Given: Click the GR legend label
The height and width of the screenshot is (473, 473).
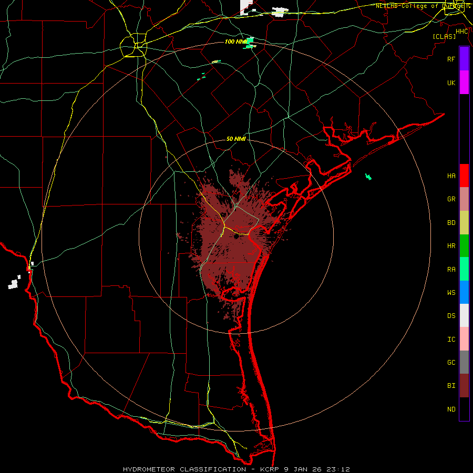Looking at the screenshot, I should pos(451,199).
